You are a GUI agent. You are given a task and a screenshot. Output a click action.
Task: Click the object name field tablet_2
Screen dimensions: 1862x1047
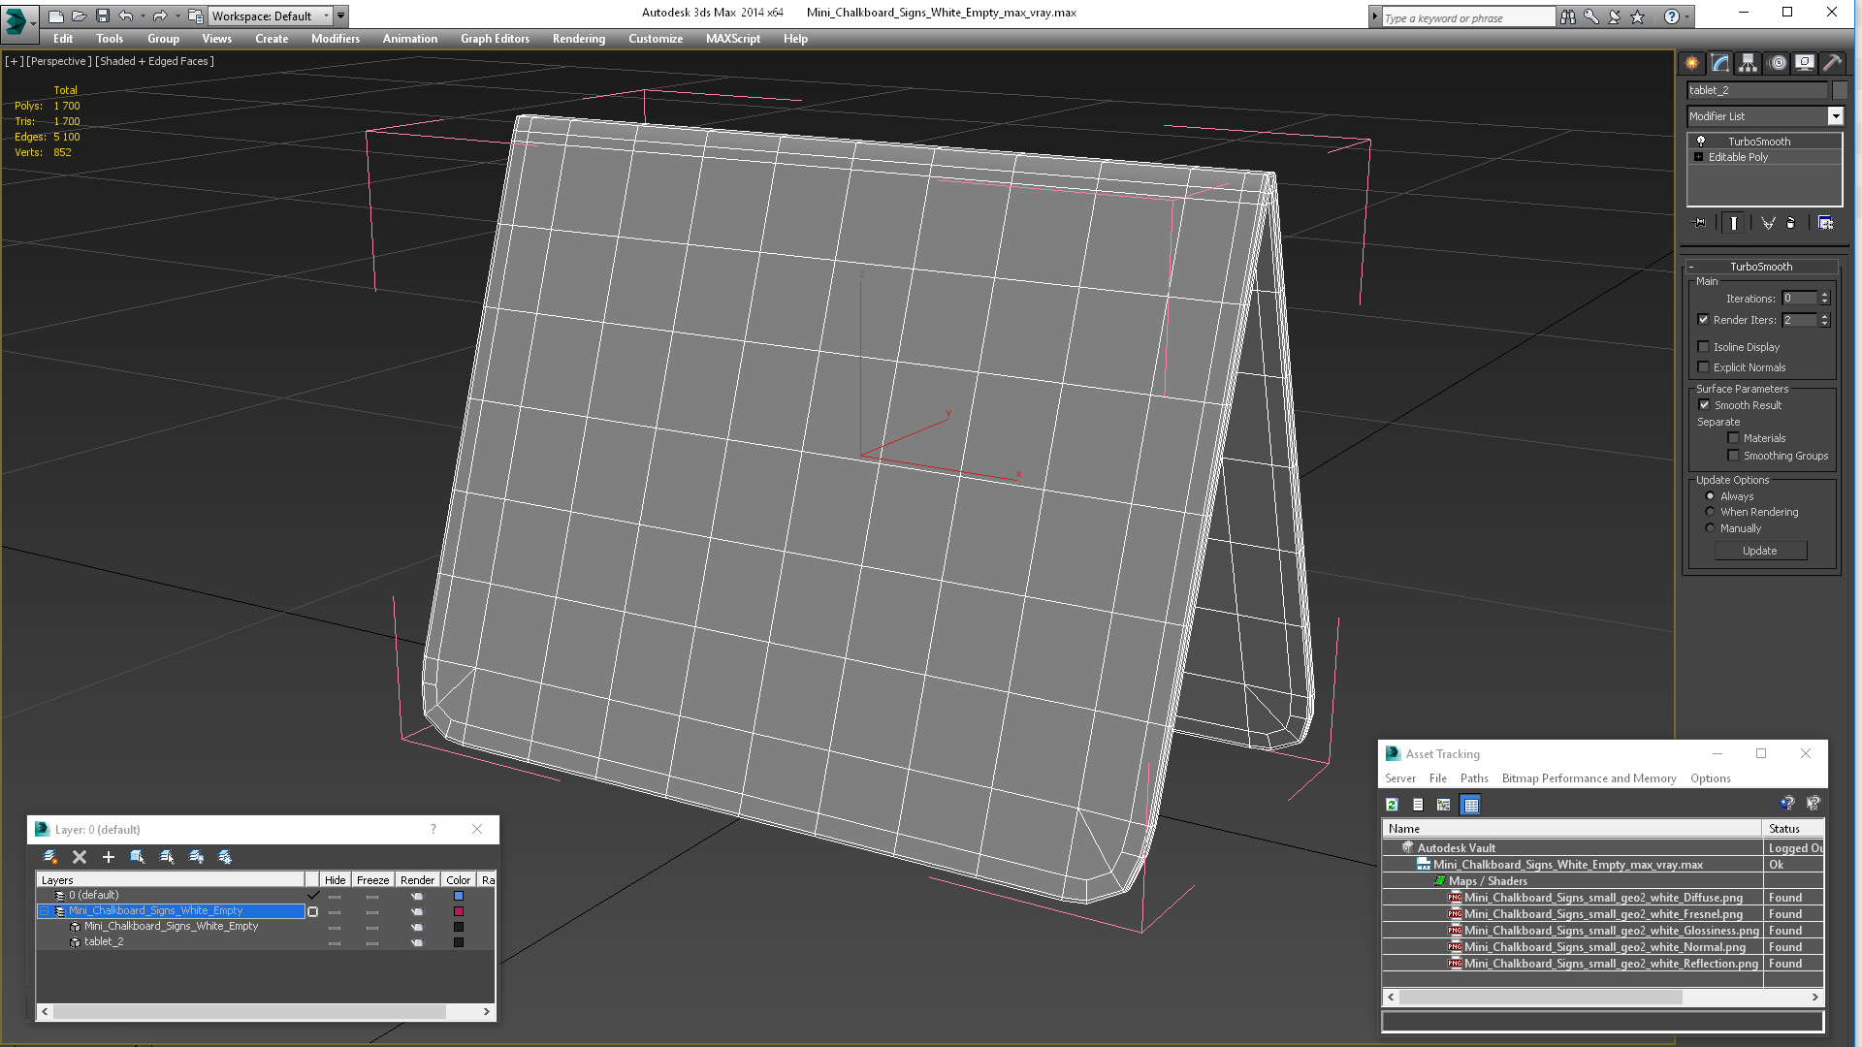pos(1755,90)
